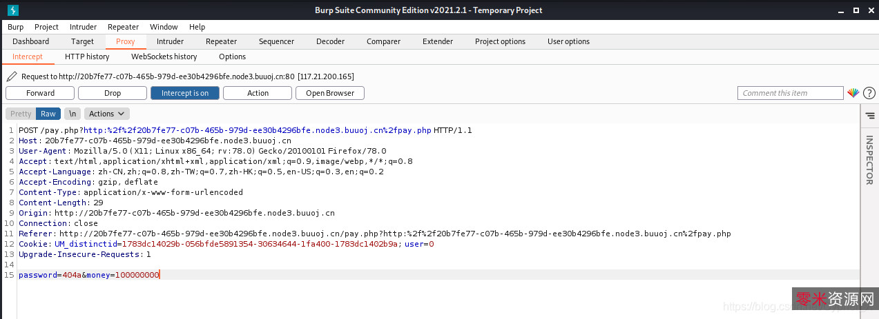879x319 pixels.
Task: Expand the INSPECTOR side panel
Action: [869, 160]
